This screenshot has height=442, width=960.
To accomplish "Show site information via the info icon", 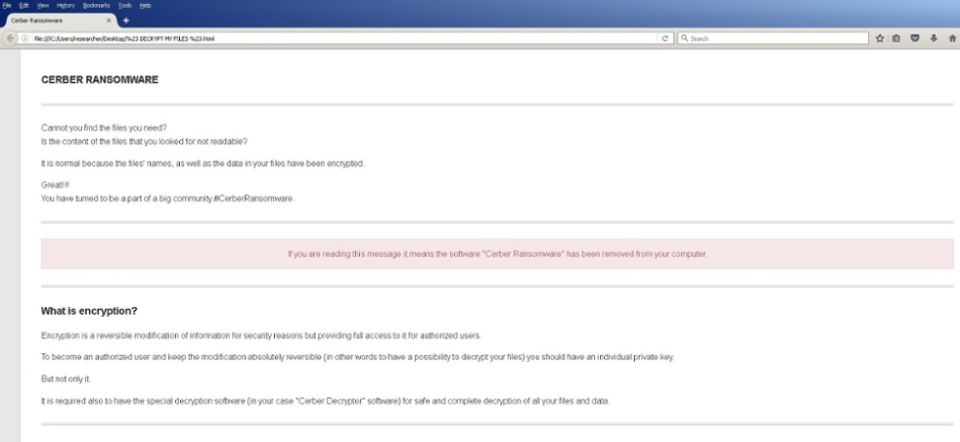I will (x=25, y=38).
